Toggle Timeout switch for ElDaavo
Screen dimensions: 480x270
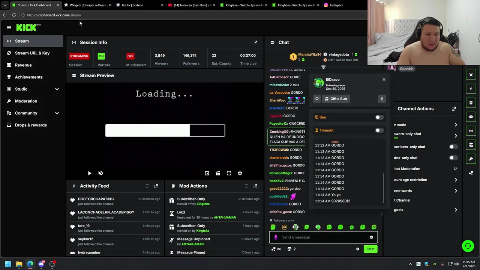[x=379, y=130]
